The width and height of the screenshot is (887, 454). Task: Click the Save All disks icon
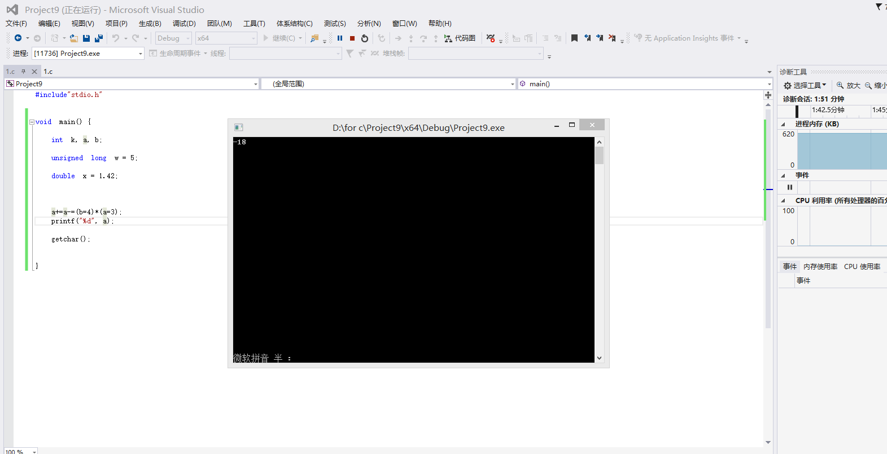coord(99,38)
